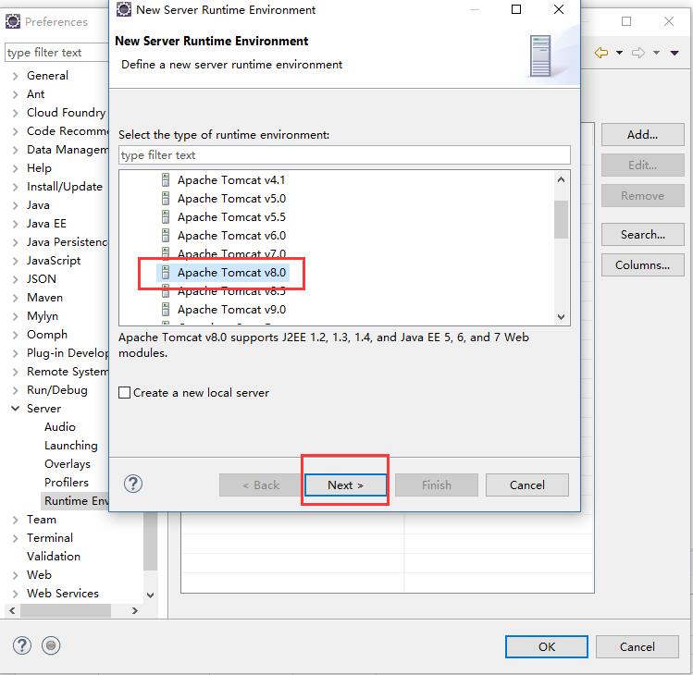This screenshot has height=675, width=693.
Task: Select Apache Tomcat v9.0 runtime
Action: [x=231, y=310]
